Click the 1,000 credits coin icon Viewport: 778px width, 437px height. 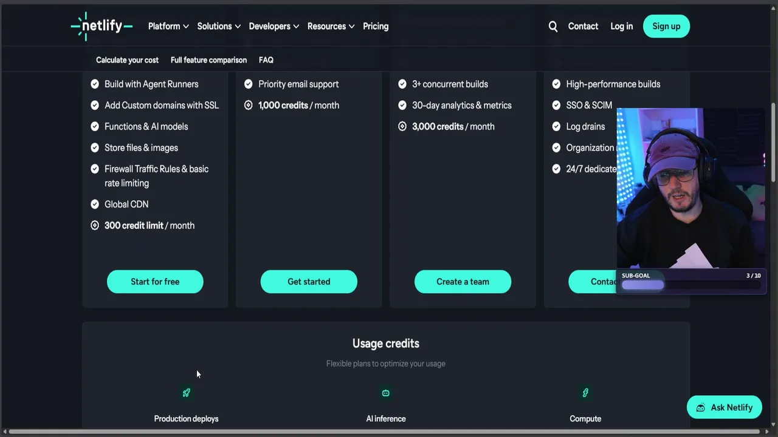pos(249,106)
